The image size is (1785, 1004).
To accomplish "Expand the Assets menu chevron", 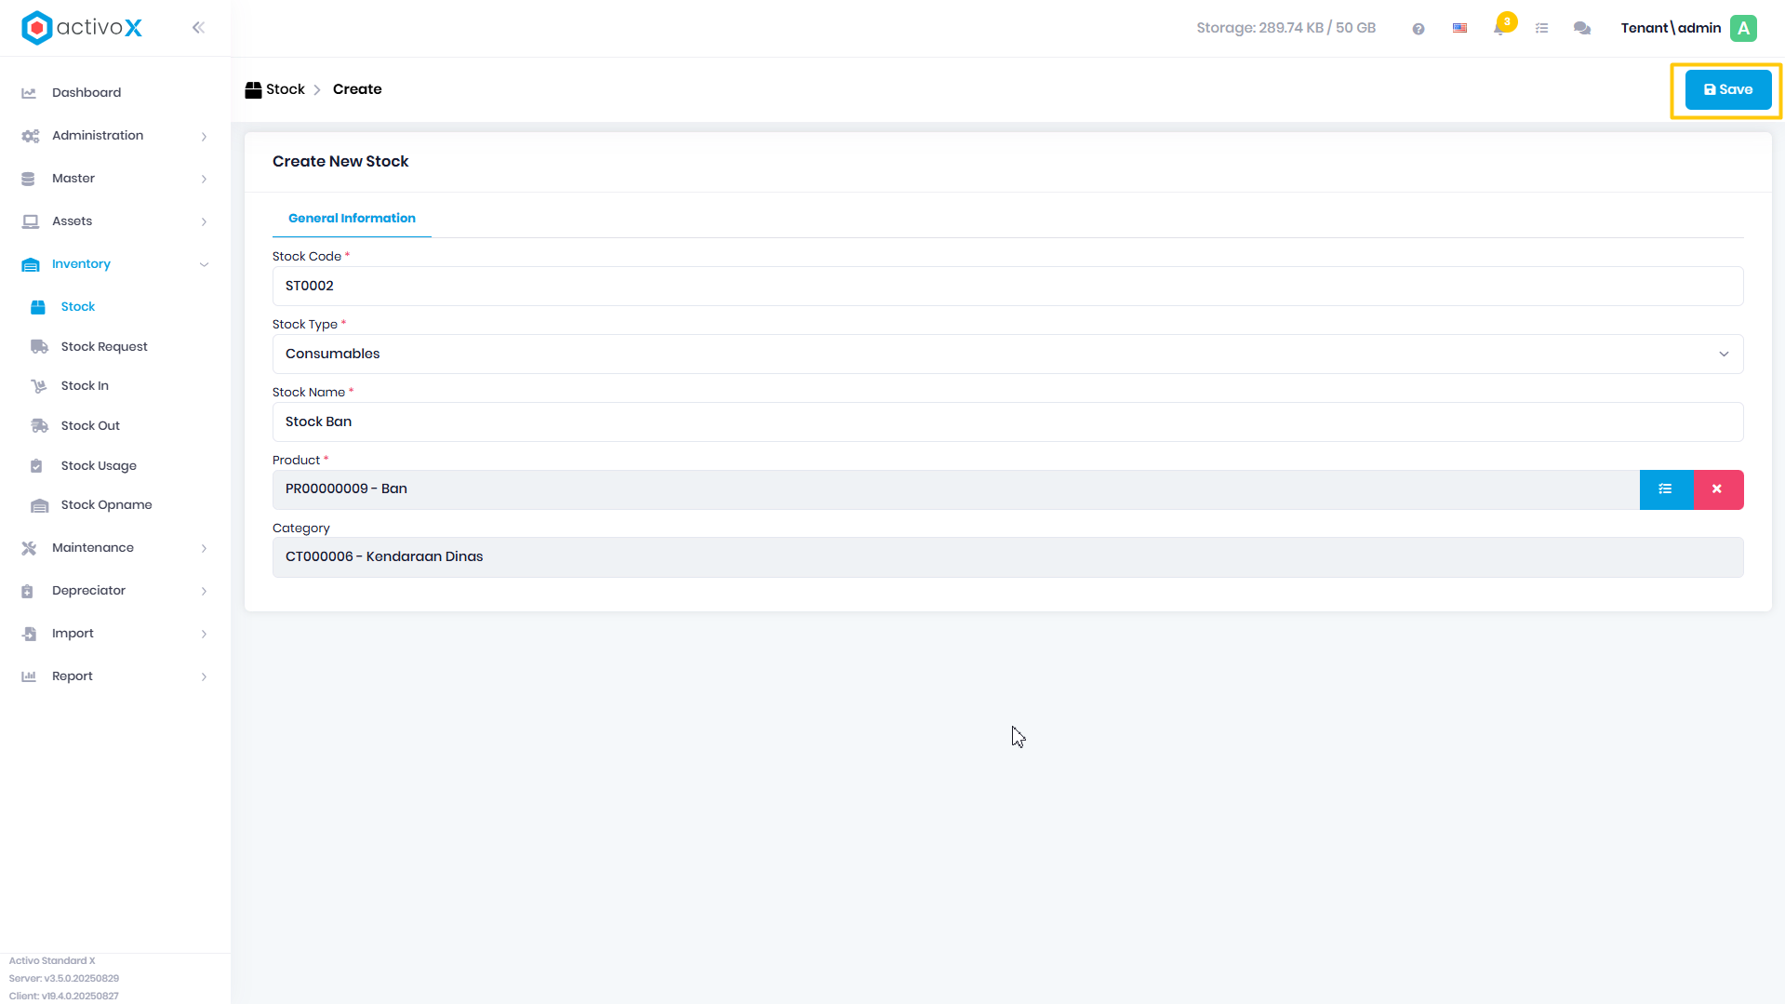I will click(x=204, y=222).
